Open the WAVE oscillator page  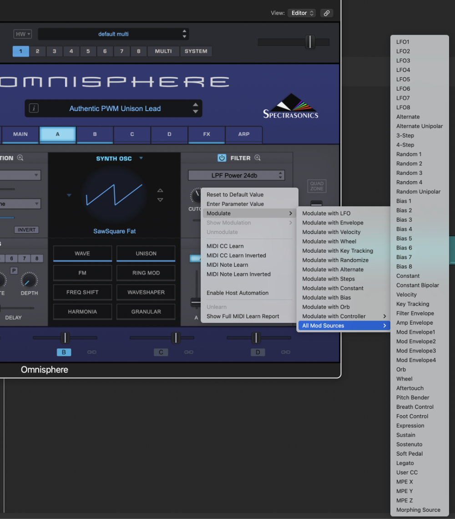coord(82,254)
